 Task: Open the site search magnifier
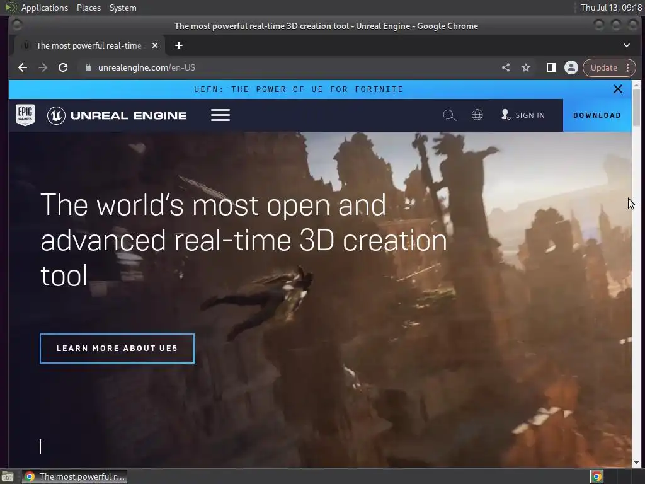point(449,115)
